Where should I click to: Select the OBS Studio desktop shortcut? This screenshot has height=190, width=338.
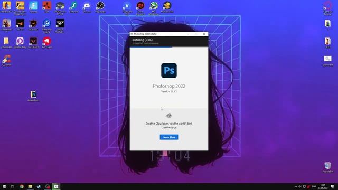(x=100, y=7)
